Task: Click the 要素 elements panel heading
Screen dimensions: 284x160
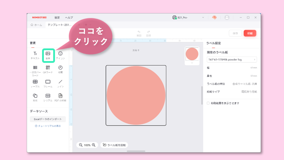Action: tap(33, 43)
